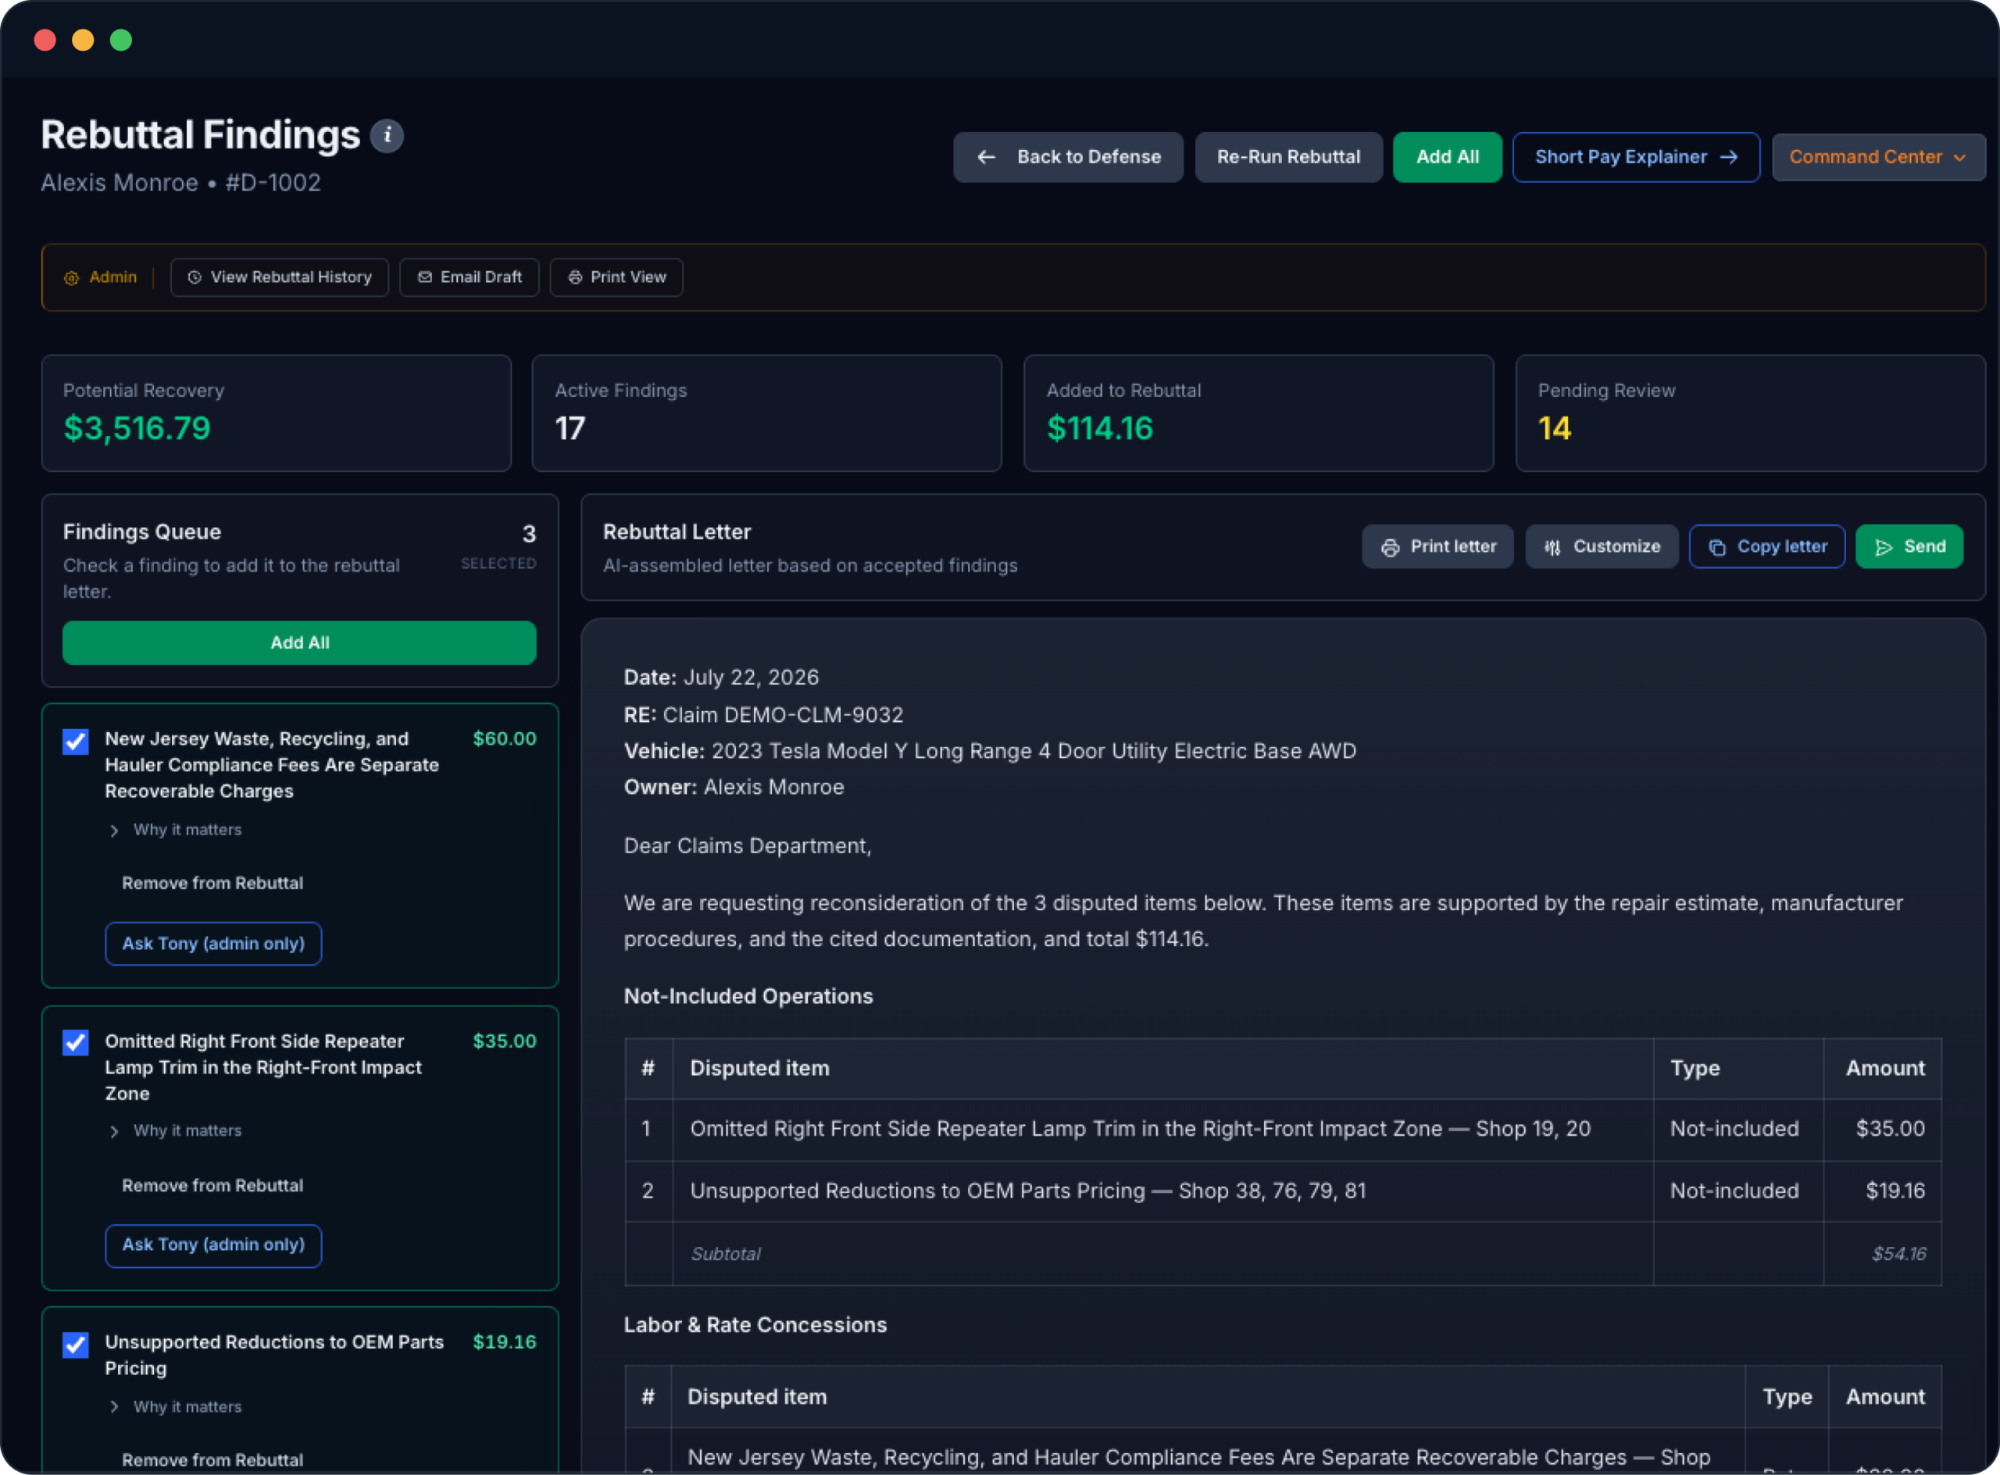Click the Added to Rebuttal $114.16 card

pos(1258,413)
